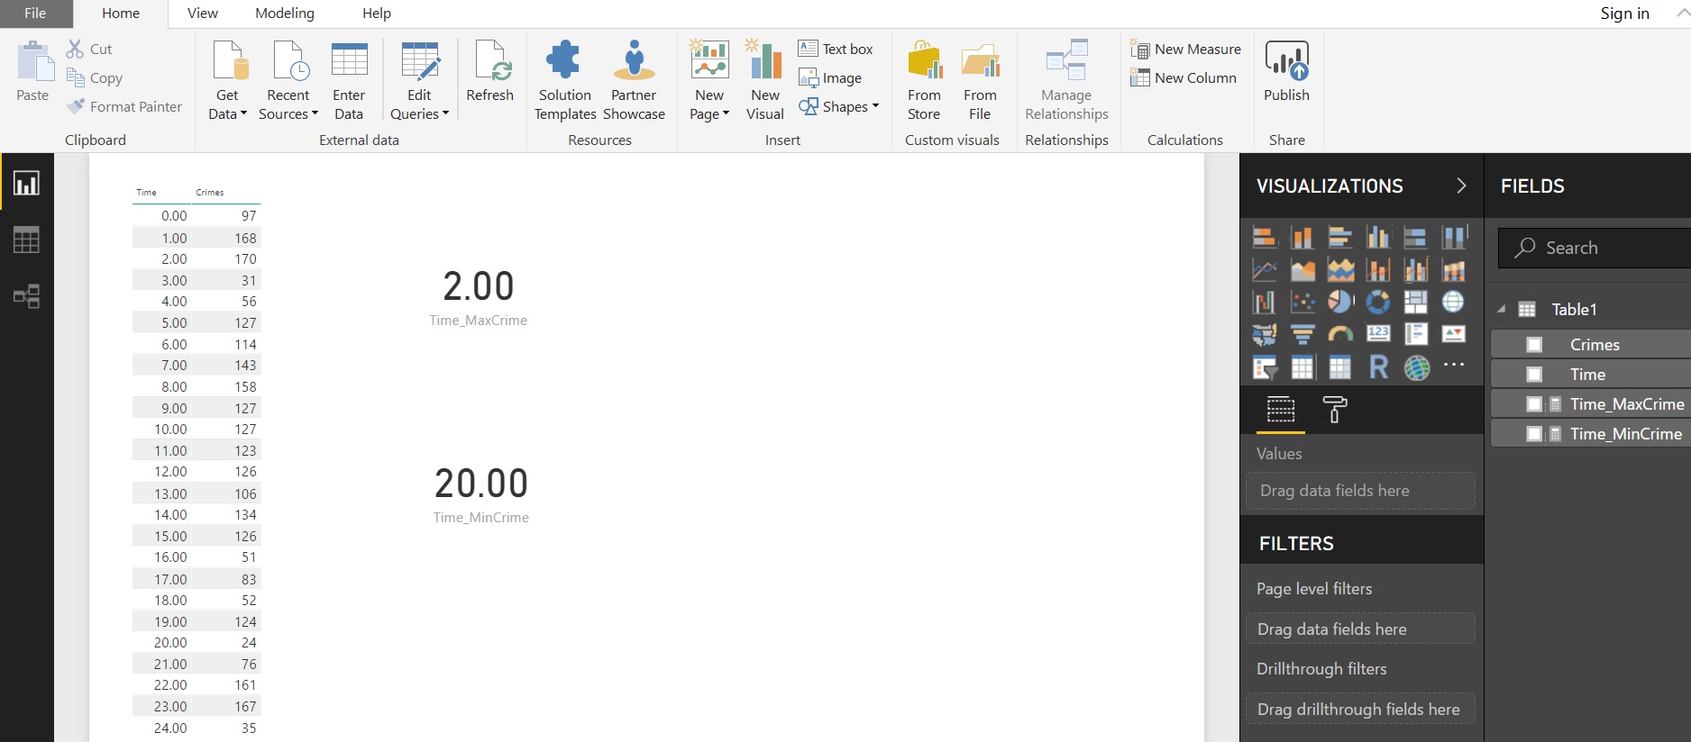This screenshot has height=742, width=1691.
Task: Select the Time_MaxCrime card showing 2.00
Action: pos(479,296)
